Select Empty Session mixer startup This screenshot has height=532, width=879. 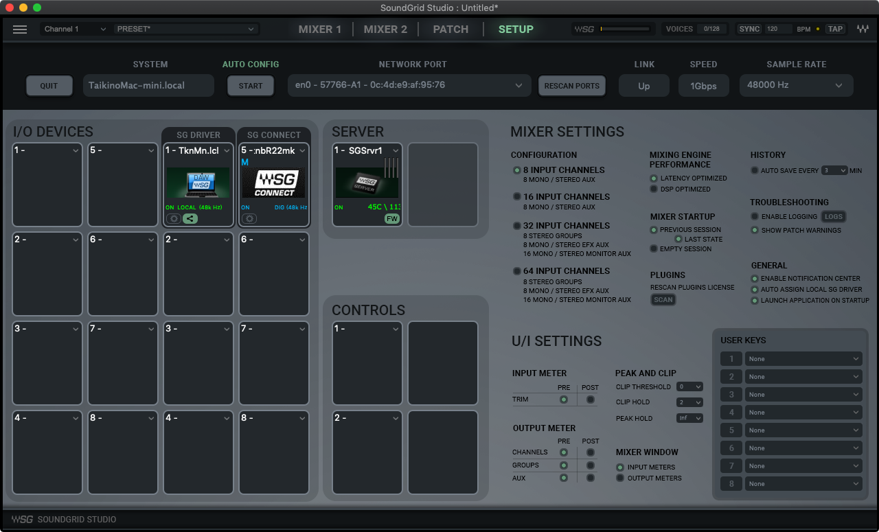pos(654,249)
